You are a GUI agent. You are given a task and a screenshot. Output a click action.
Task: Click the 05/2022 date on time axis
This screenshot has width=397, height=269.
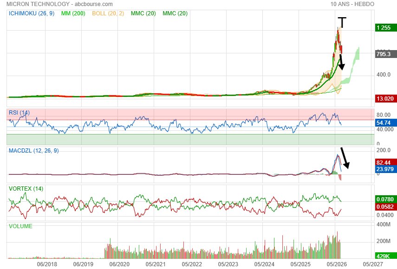pos(192,264)
